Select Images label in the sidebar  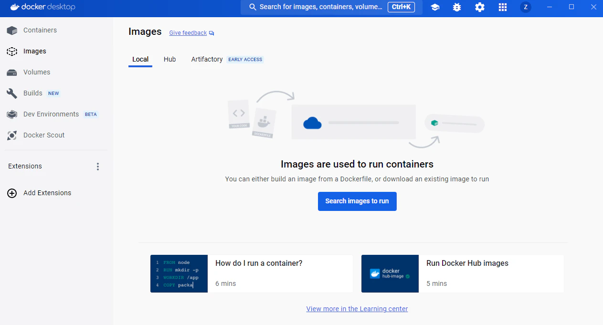coord(35,51)
